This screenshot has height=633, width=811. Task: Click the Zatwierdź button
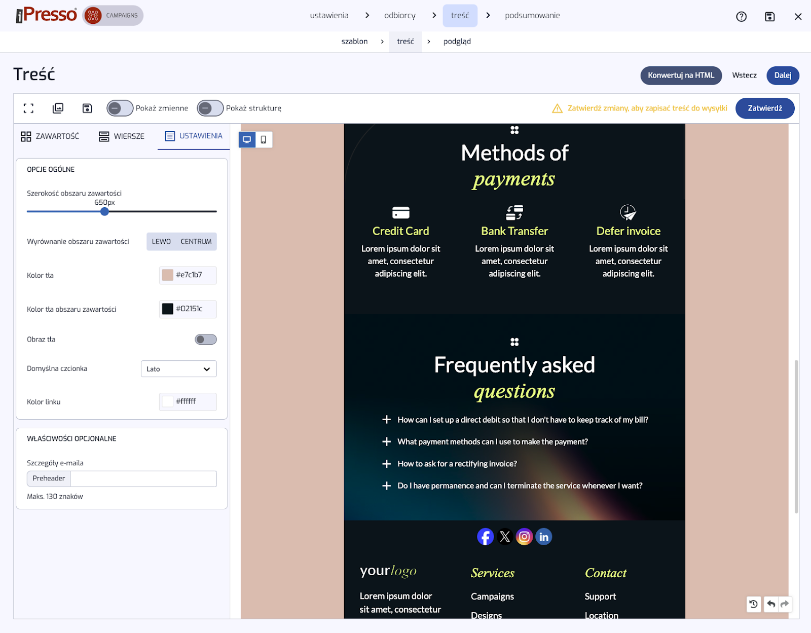(x=764, y=108)
